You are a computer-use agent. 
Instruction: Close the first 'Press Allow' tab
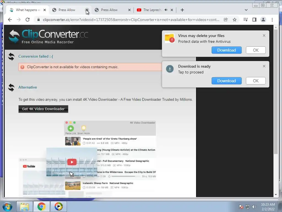tap(87, 10)
